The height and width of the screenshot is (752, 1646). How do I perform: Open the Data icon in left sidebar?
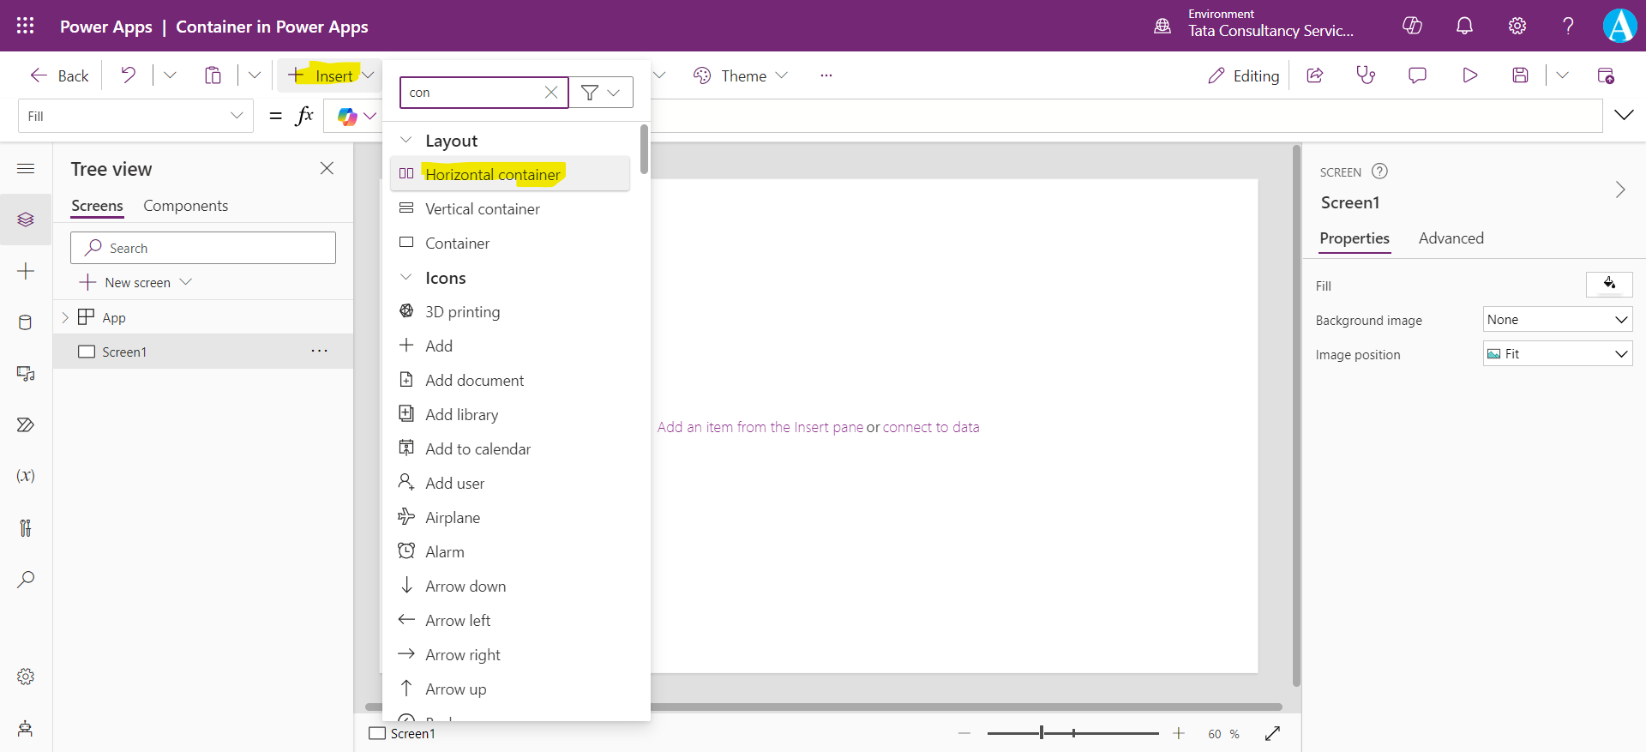tap(26, 322)
